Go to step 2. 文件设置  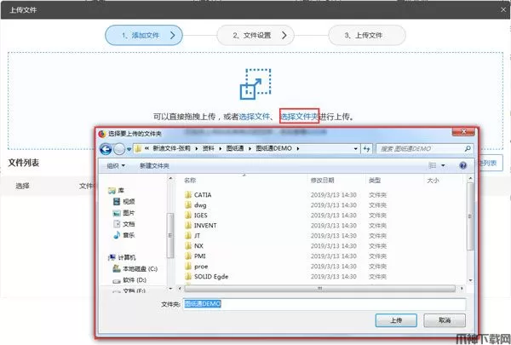255,35
